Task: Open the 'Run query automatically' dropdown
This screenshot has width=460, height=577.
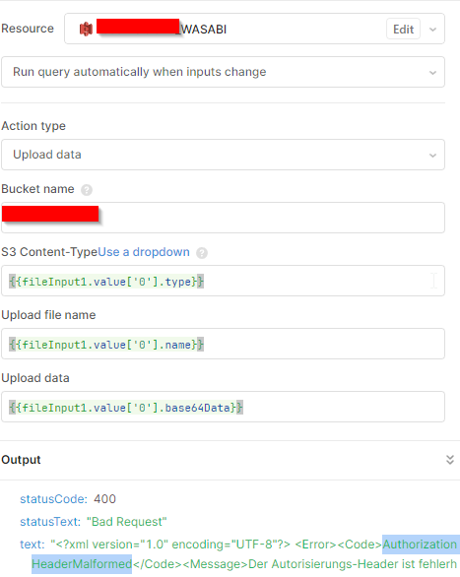Action: pos(223,72)
